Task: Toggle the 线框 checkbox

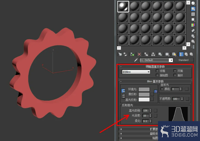Action: (157, 71)
